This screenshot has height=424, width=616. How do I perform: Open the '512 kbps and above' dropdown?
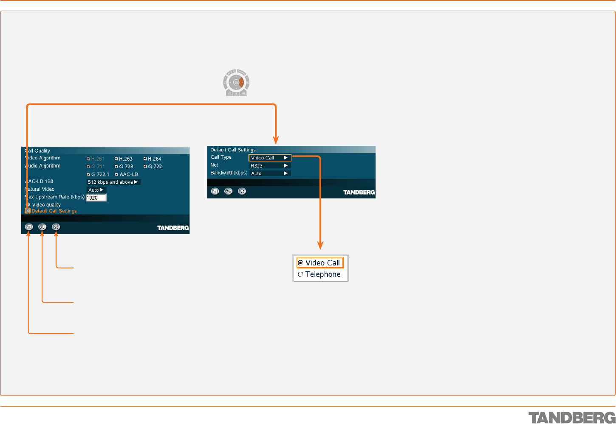point(113,182)
